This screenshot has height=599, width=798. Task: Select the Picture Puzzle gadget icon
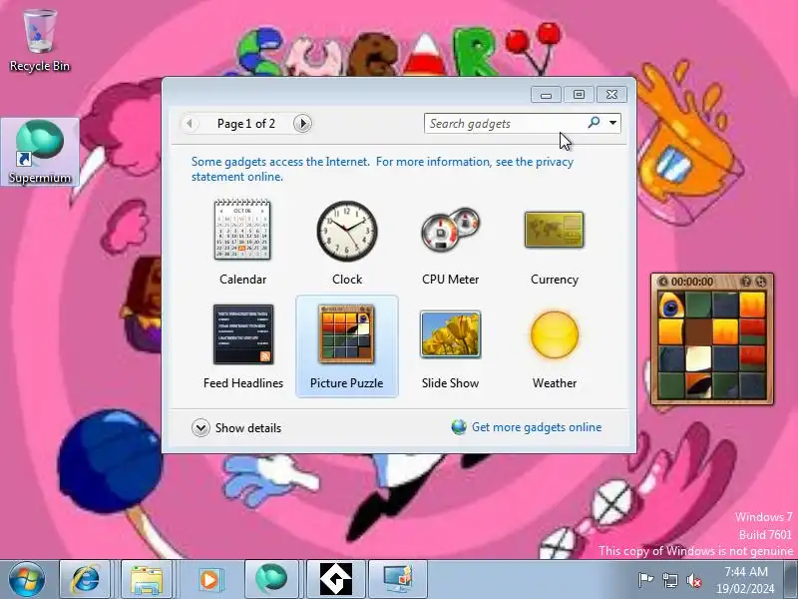pyautogui.click(x=346, y=334)
